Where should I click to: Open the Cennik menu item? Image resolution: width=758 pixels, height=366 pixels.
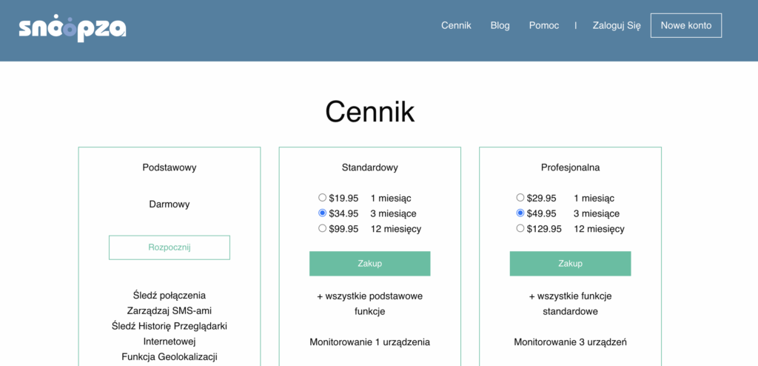tap(456, 25)
